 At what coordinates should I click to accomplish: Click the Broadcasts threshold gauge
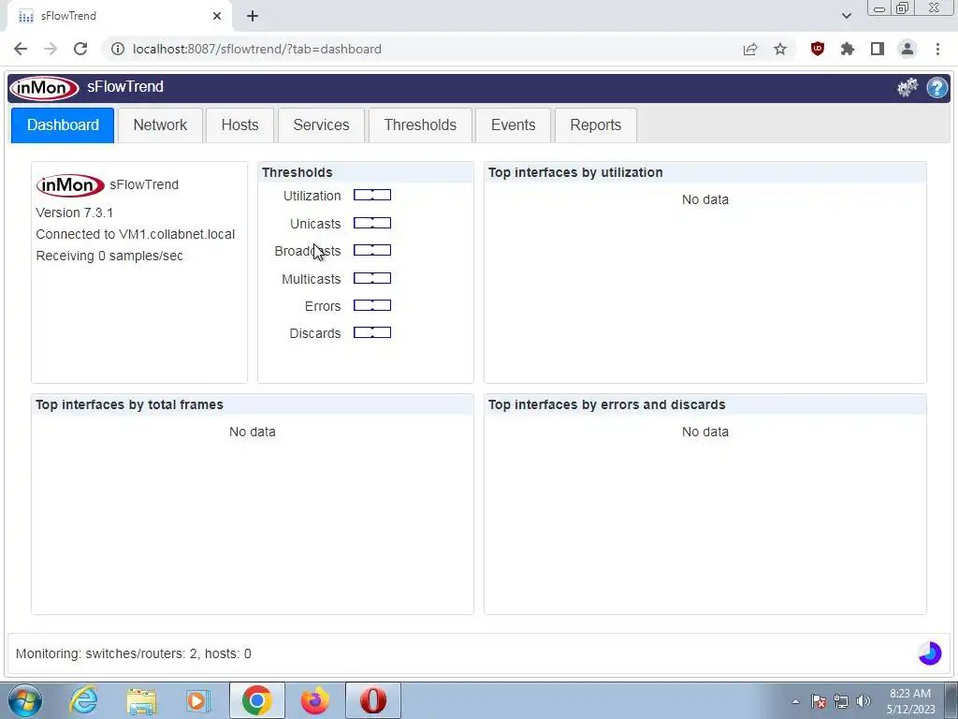(x=372, y=250)
